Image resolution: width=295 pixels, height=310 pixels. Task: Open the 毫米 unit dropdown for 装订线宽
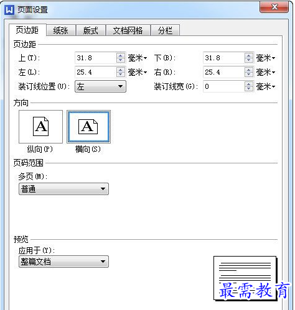(x=266, y=86)
